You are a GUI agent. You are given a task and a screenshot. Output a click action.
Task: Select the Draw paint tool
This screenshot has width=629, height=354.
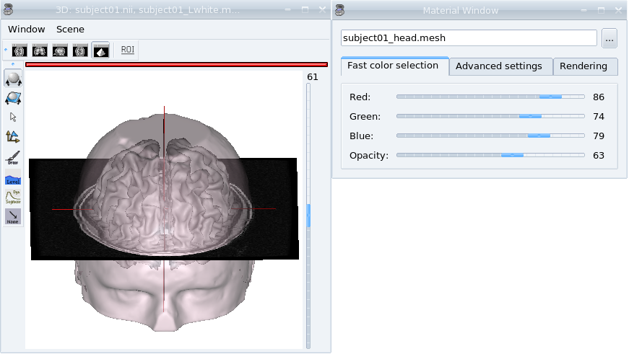click(13, 157)
